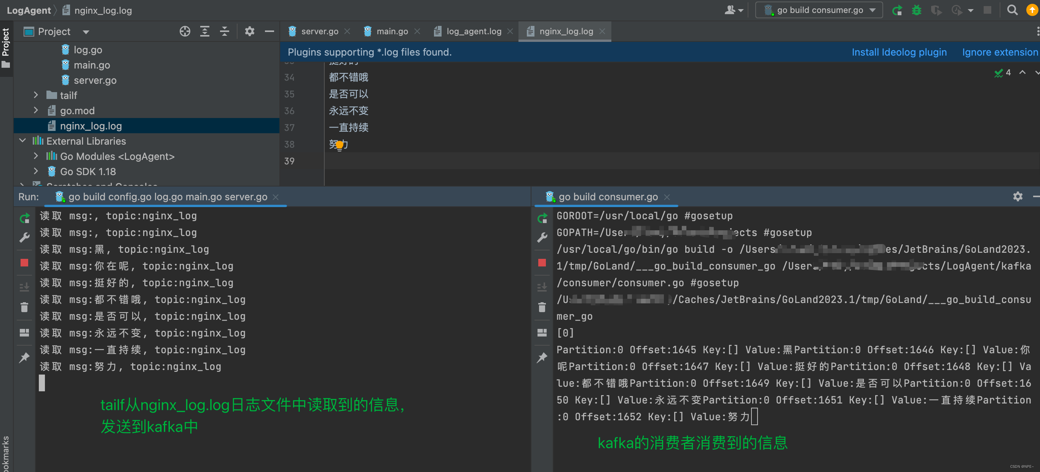The width and height of the screenshot is (1040, 472).
Task: Open the Project panel settings gear
Action: click(x=250, y=31)
